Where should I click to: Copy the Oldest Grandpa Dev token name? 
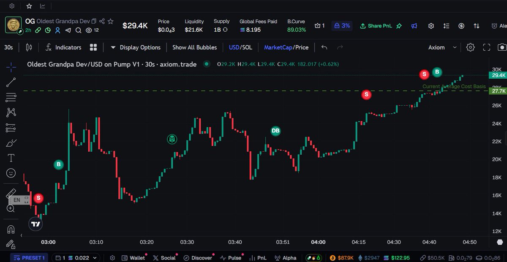94,21
